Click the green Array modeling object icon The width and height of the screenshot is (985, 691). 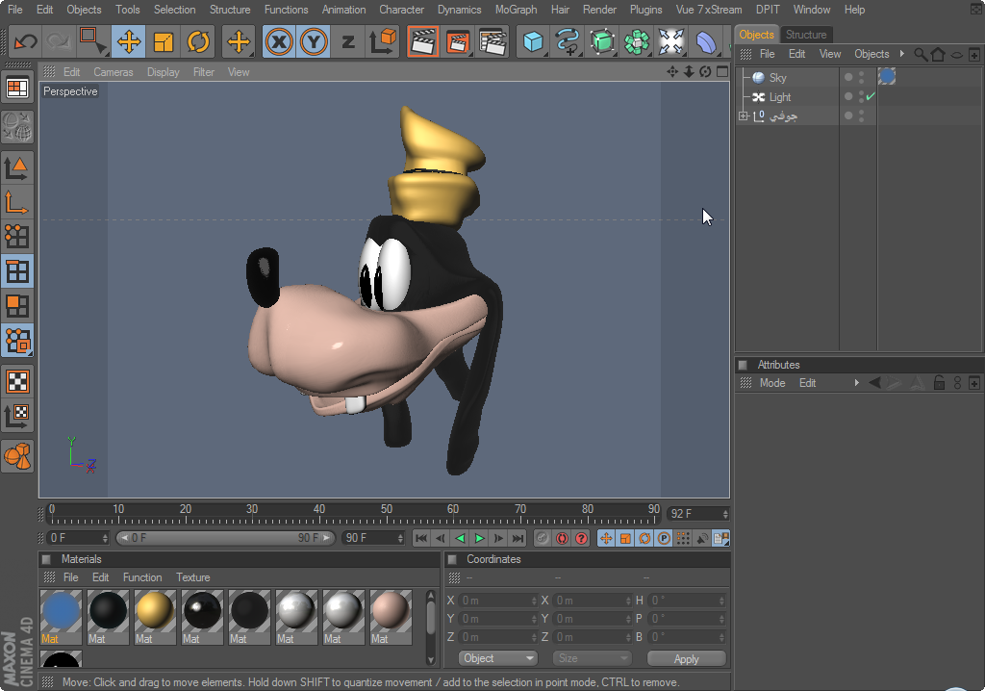(637, 42)
